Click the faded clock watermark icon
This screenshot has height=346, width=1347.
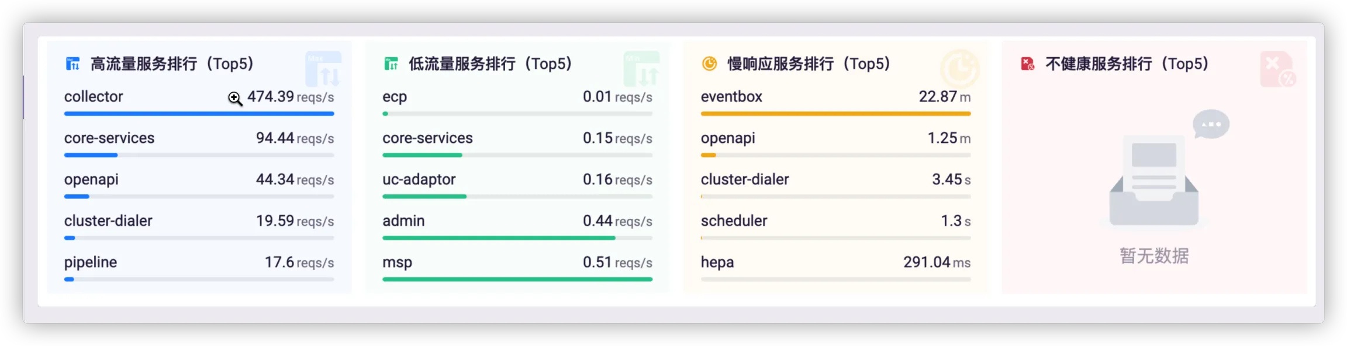pyautogui.click(x=959, y=69)
